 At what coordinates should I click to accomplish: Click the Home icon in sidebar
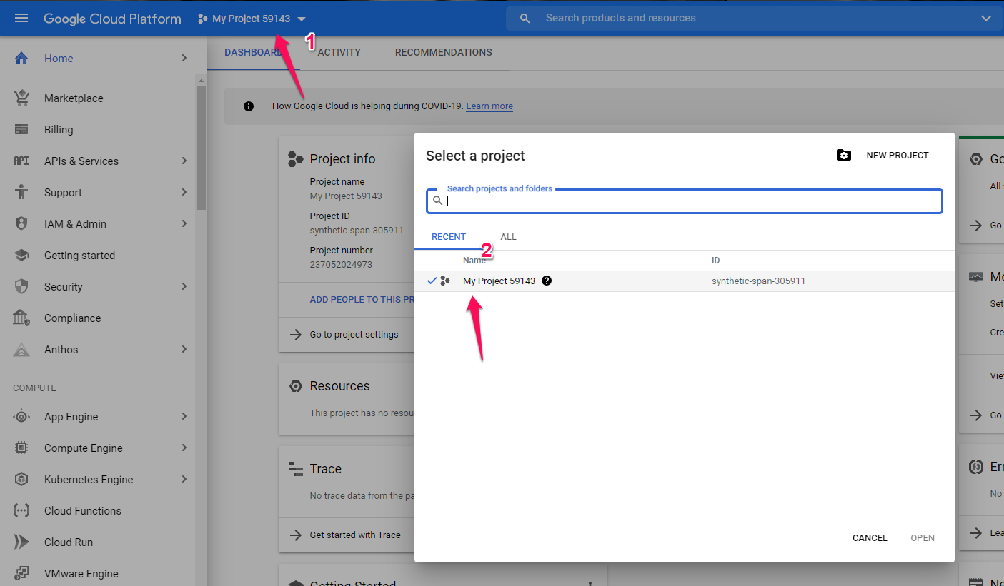(x=21, y=59)
